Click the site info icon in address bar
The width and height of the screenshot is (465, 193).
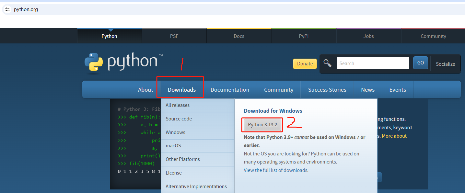tap(7, 9)
